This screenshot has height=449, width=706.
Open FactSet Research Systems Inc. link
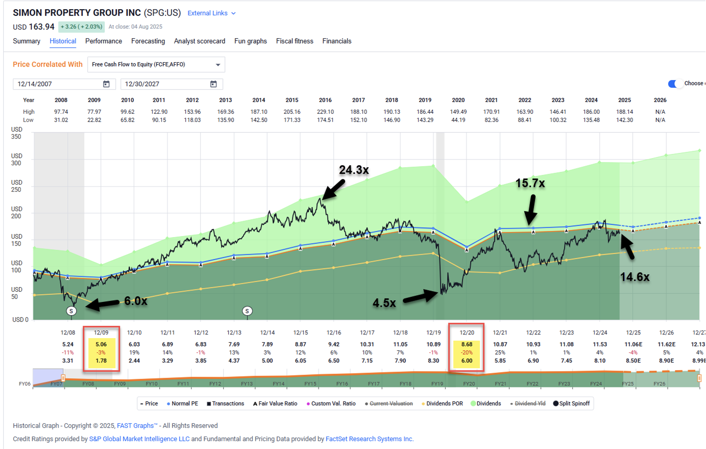tap(369, 439)
